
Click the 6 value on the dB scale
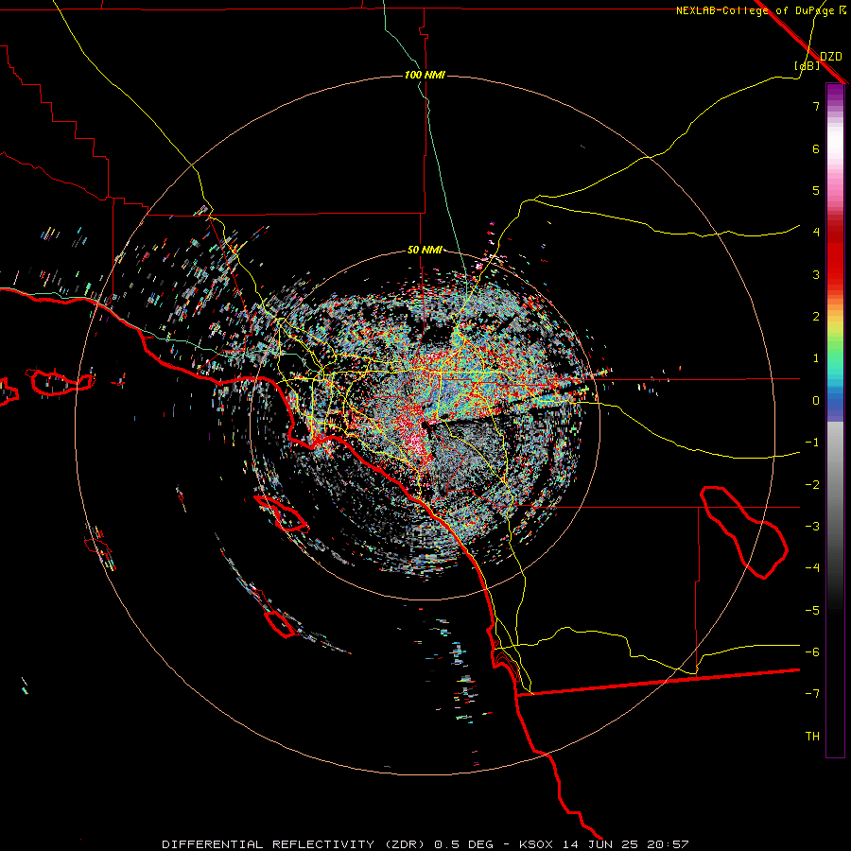pyautogui.click(x=816, y=148)
